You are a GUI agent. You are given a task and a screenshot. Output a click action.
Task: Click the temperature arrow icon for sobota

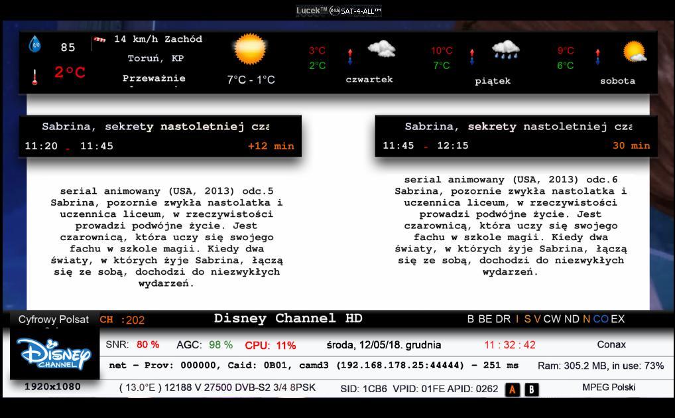coord(597,57)
